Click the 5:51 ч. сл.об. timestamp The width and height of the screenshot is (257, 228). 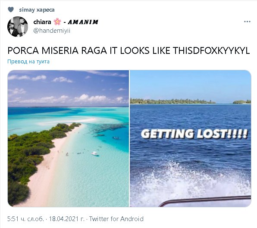point(26,219)
